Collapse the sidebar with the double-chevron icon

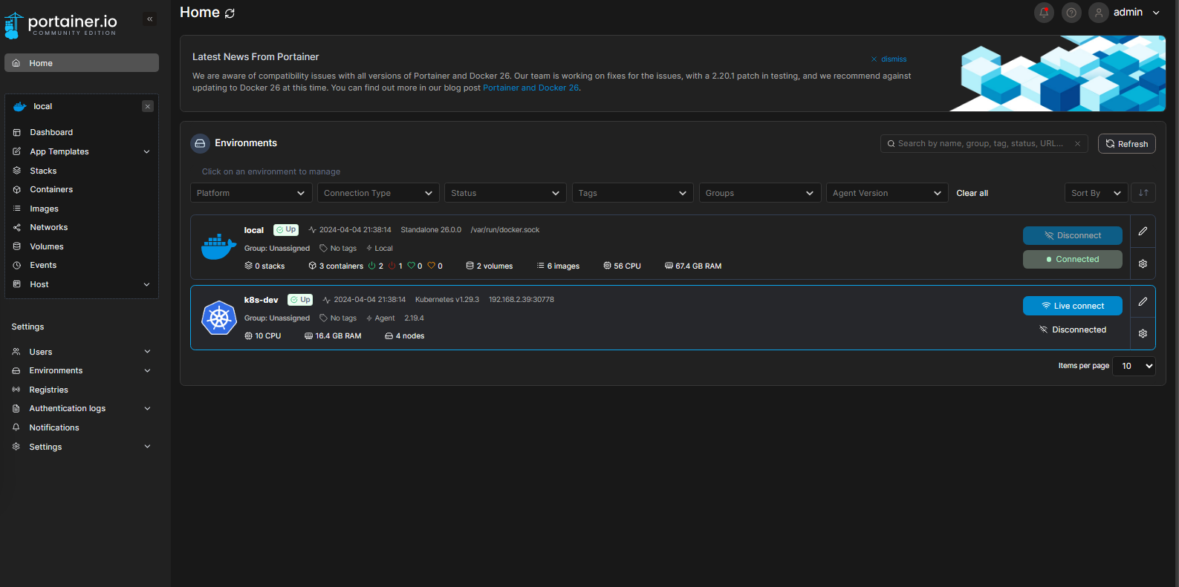point(150,19)
